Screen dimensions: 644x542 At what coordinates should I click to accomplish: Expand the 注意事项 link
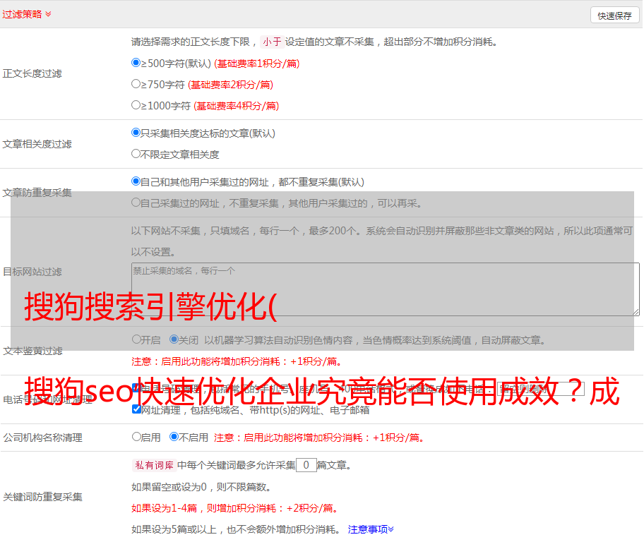[371, 529]
